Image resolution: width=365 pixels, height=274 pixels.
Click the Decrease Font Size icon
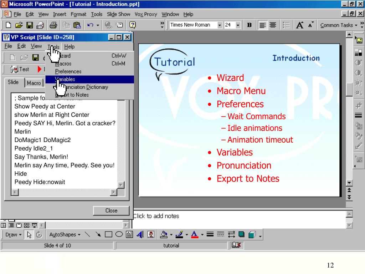311,25
